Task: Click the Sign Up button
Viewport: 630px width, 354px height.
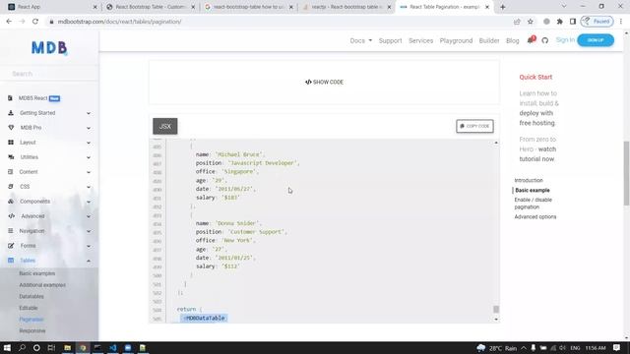Action: coord(596,40)
